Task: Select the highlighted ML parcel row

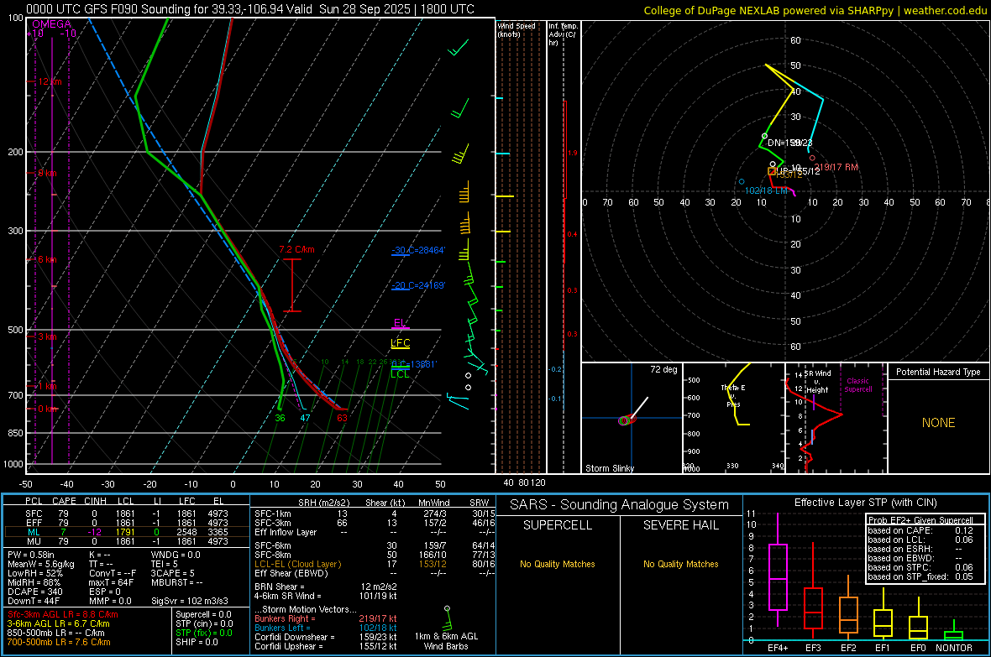Action: point(127,532)
